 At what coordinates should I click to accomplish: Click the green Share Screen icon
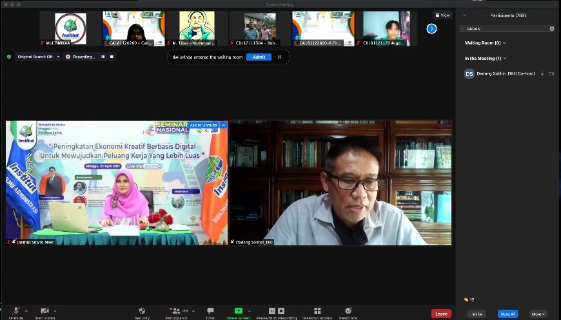click(x=239, y=311)
